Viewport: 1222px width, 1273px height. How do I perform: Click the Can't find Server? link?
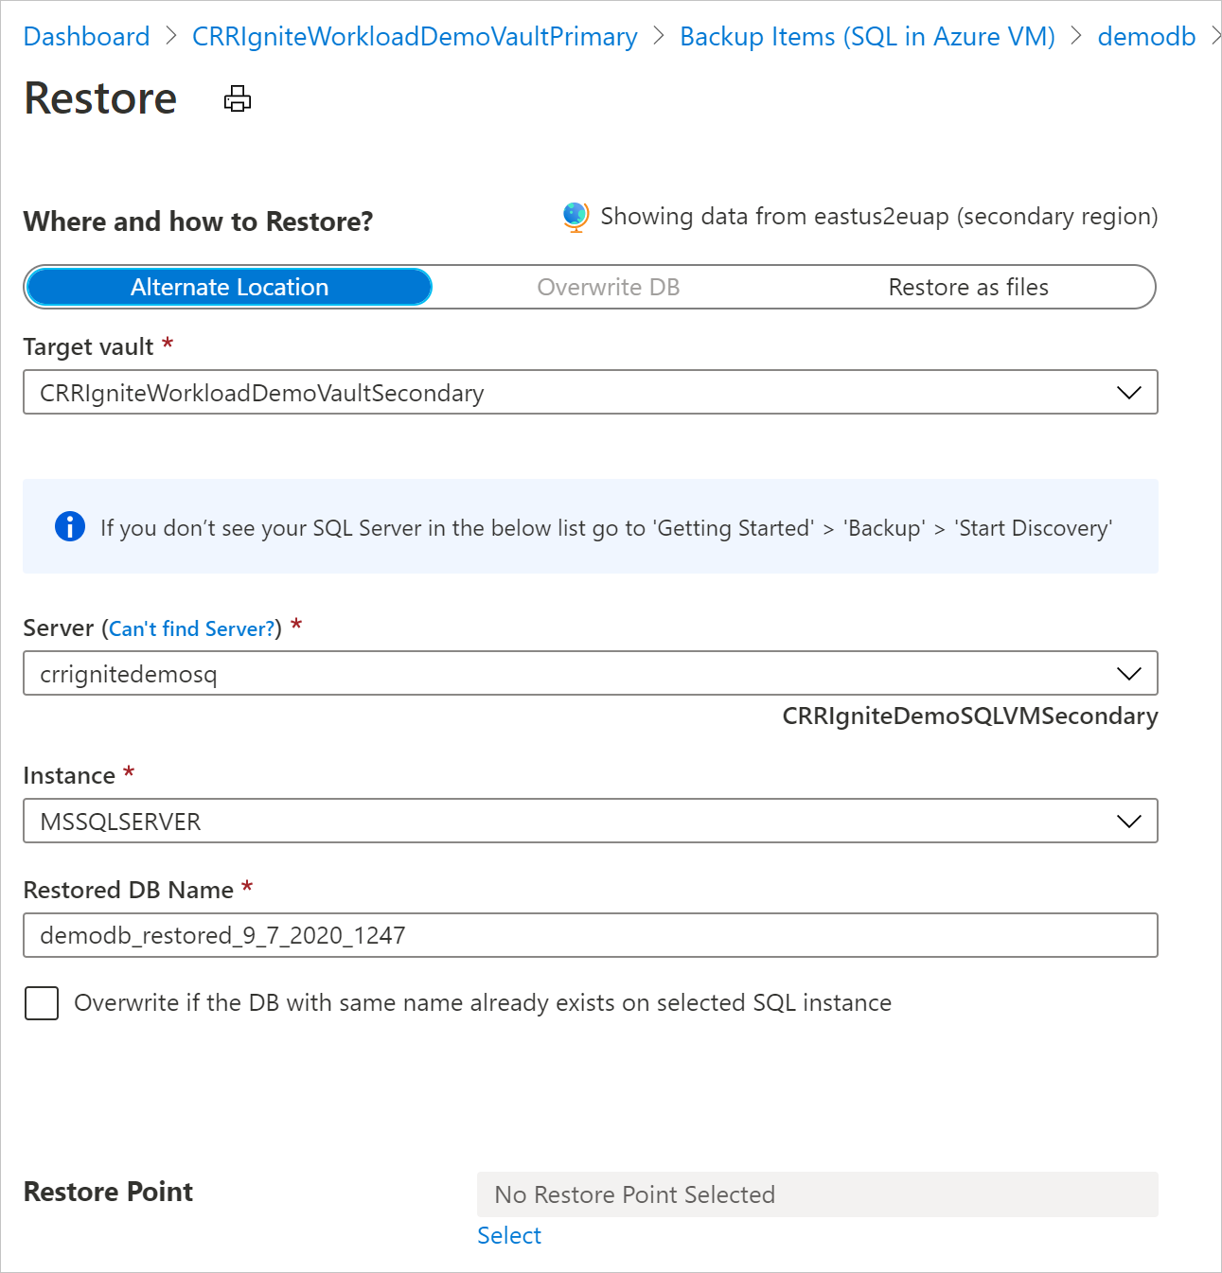click(190, 628)
